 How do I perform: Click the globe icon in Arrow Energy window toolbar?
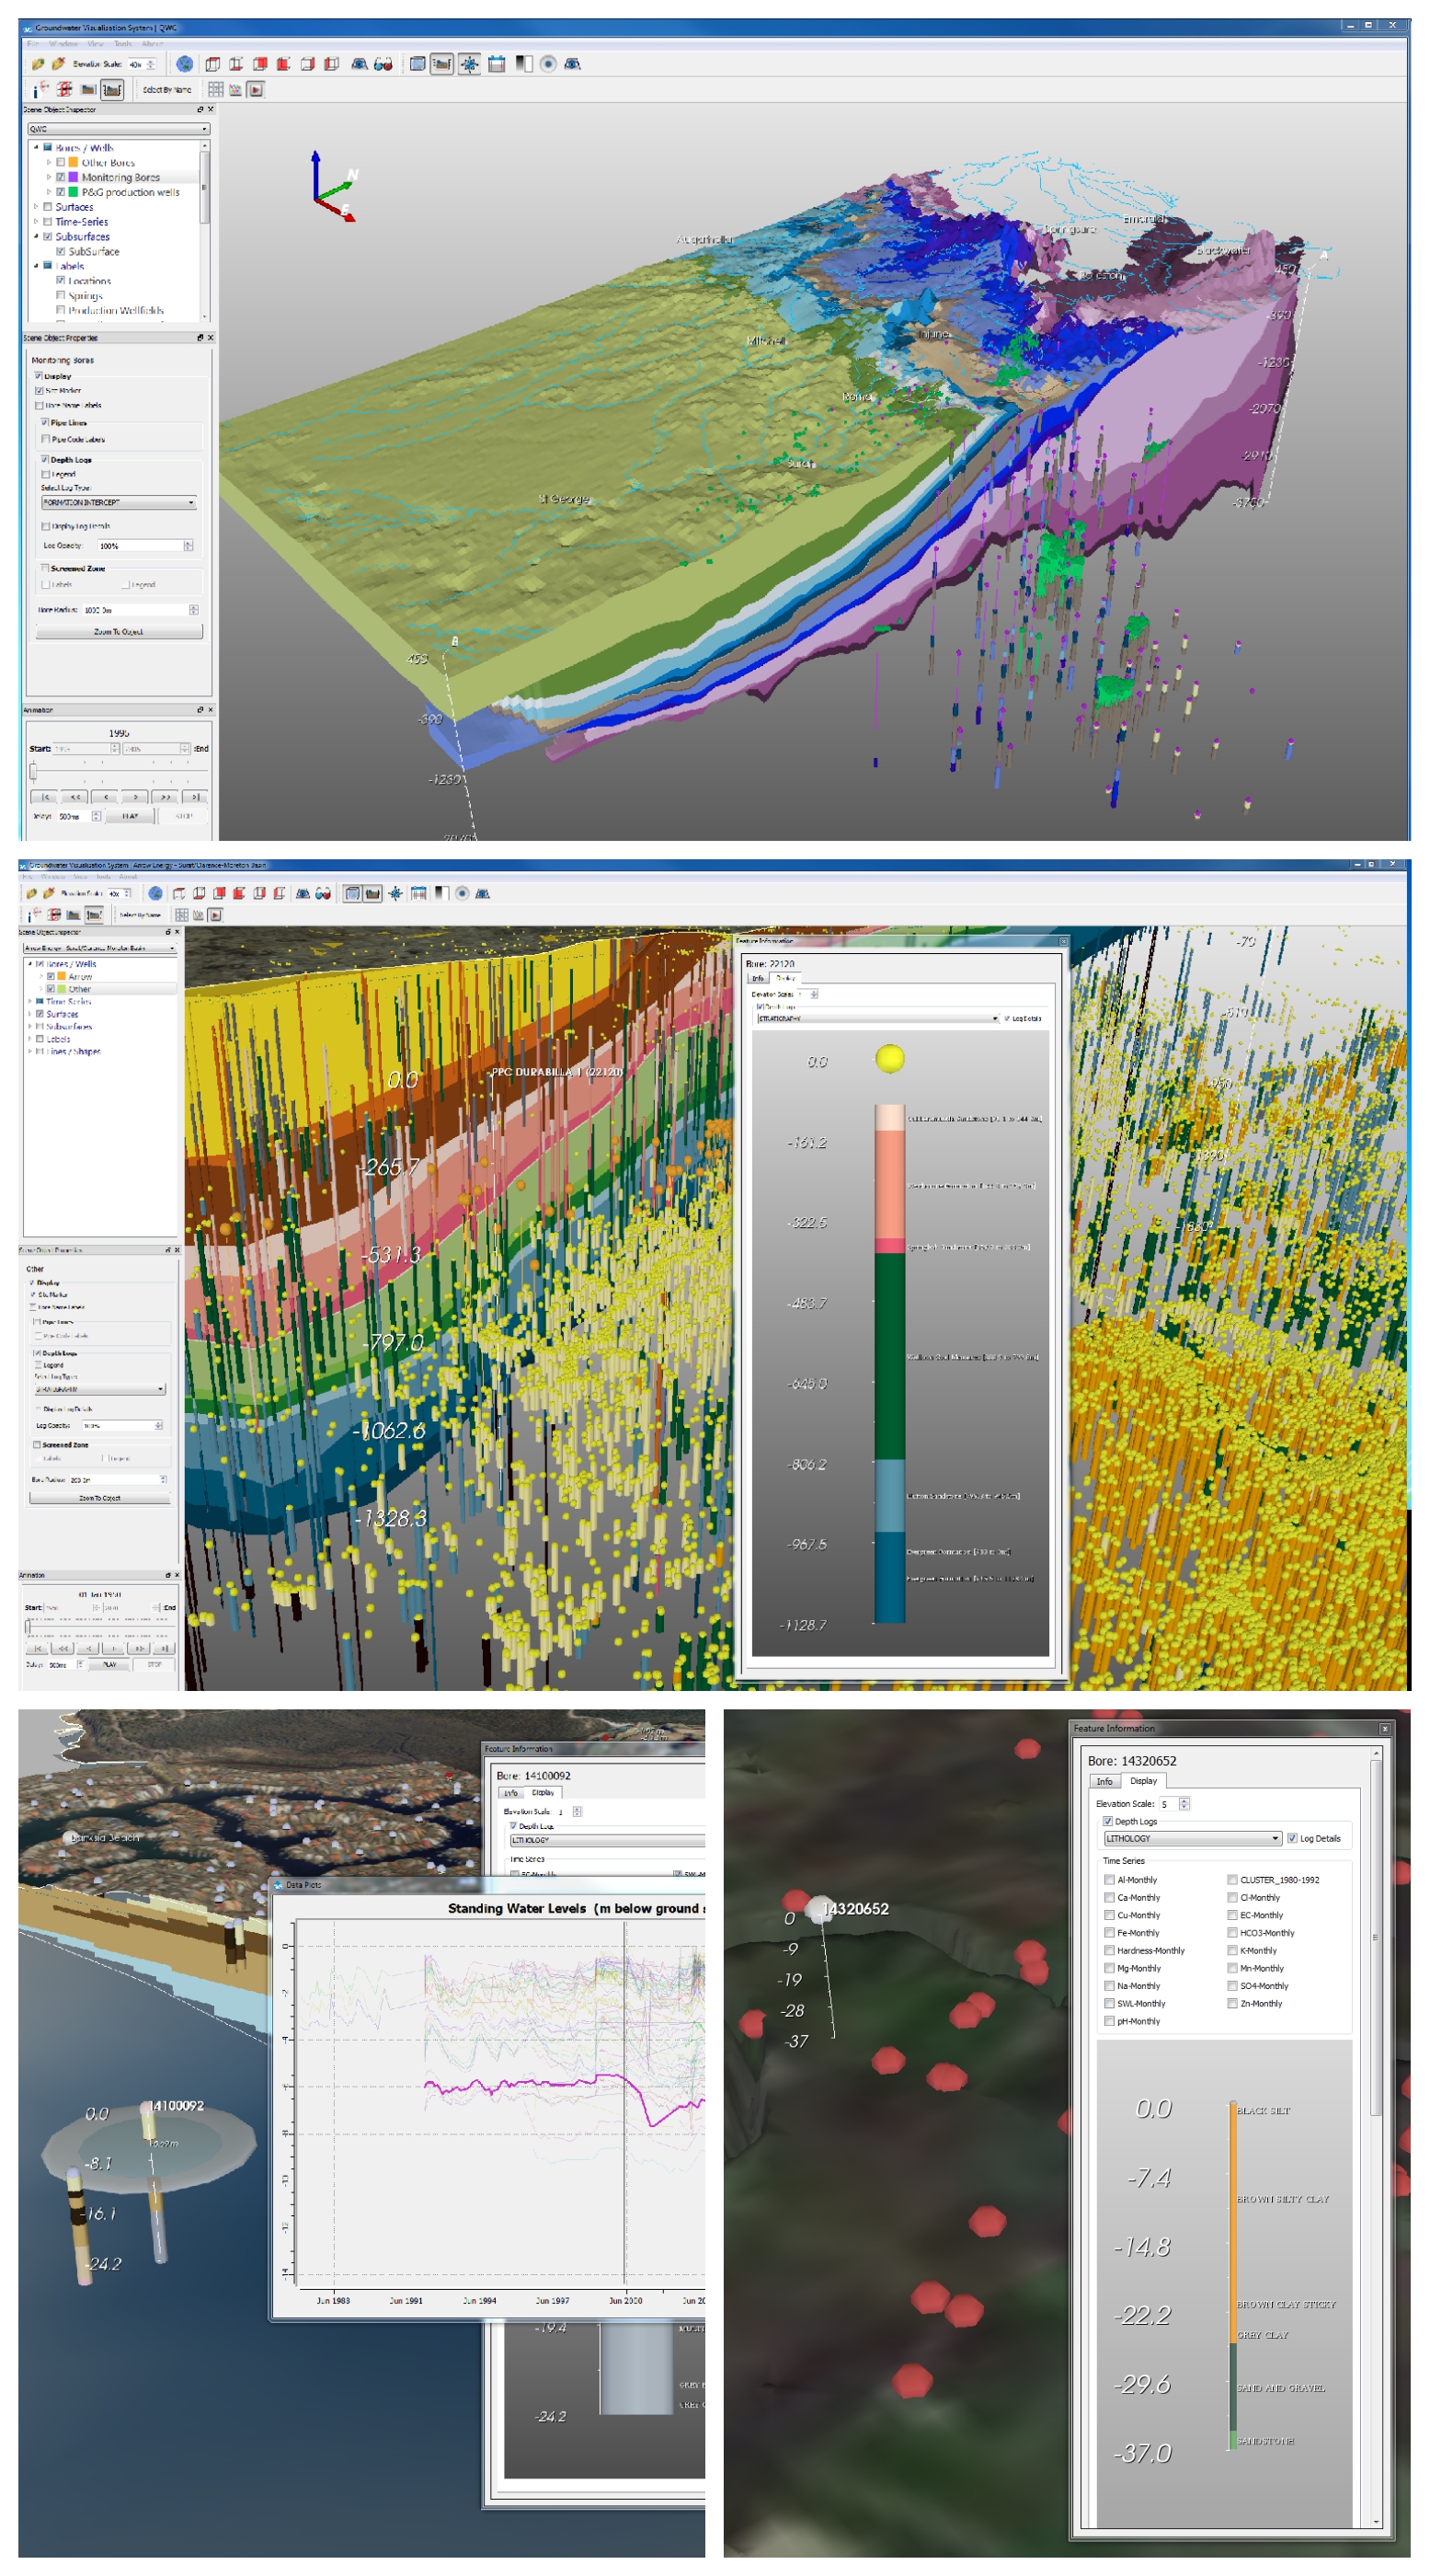(154, 893)
